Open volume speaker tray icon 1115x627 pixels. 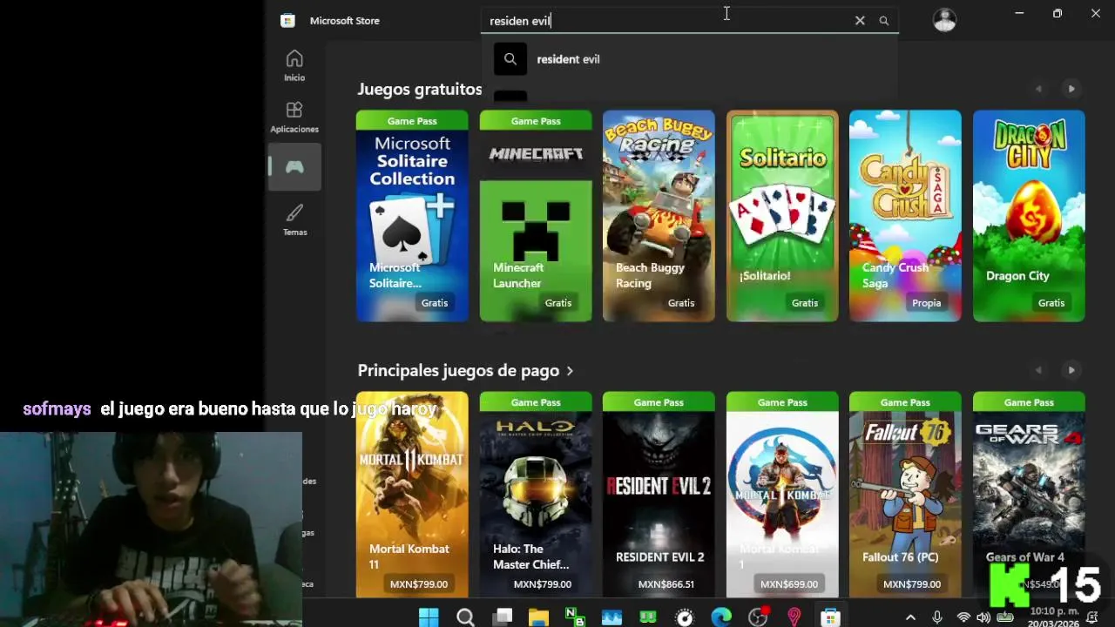tap(983, 617)
